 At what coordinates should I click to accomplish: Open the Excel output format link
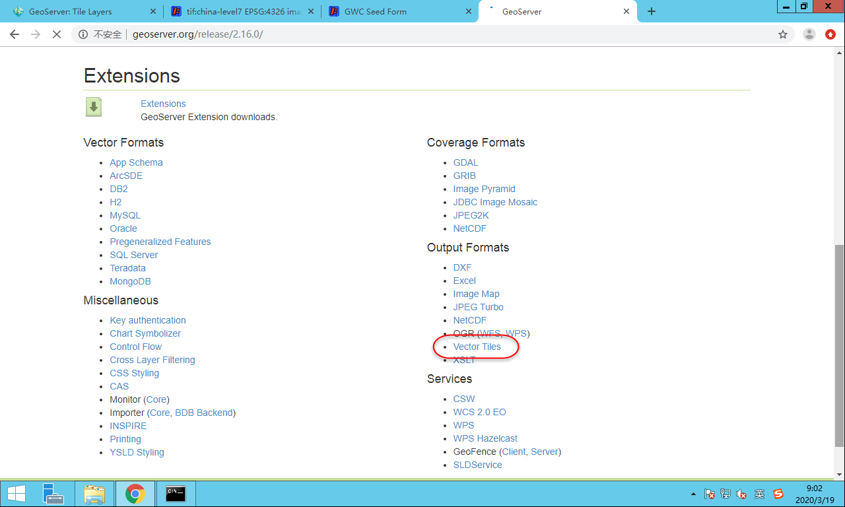coord(464,281)
